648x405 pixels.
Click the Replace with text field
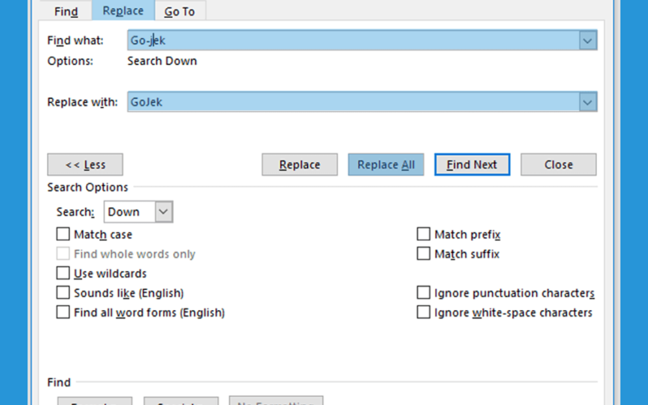pyautogui.click(x=353, y=102)
